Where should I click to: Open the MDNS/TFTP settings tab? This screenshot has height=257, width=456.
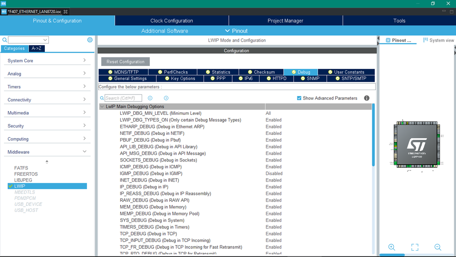(123, 72)
